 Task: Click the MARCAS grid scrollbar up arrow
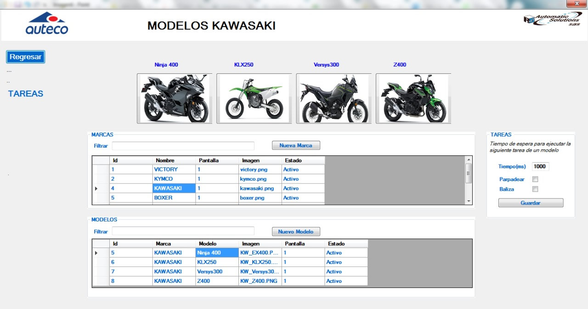tap(469, 160)
